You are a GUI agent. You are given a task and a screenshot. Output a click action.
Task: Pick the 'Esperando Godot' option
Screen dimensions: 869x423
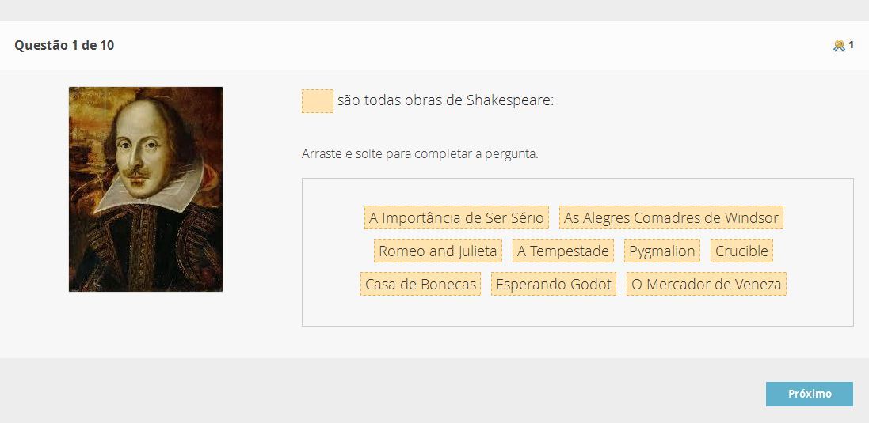[x=554, y=285]
